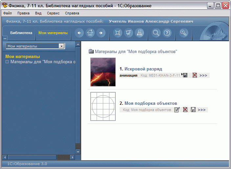Viewport: 231px width, 169px height.
Task: Open the presentation board icon
Action: click(128, 33)
